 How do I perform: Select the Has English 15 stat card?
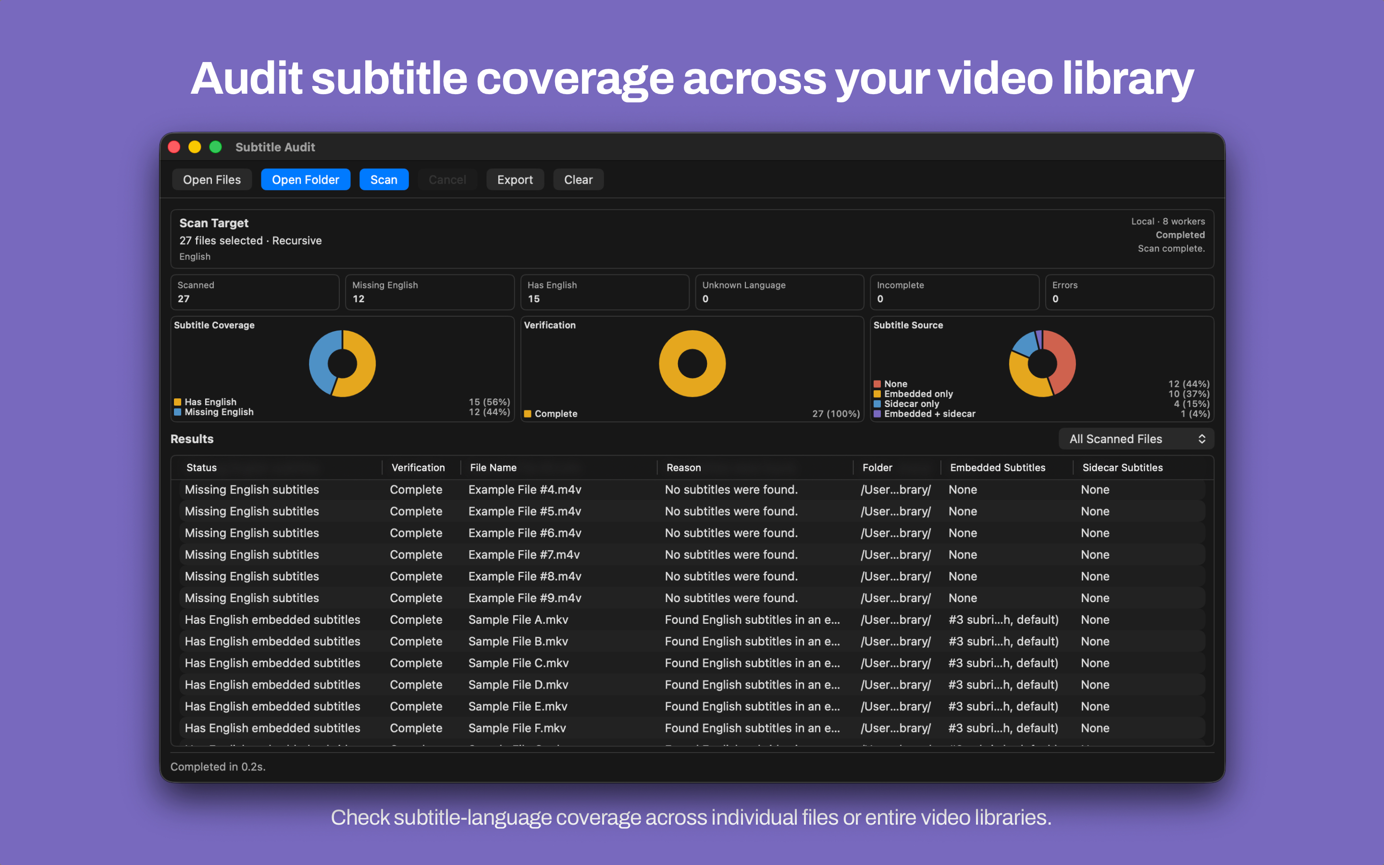[x=605, y=292]
